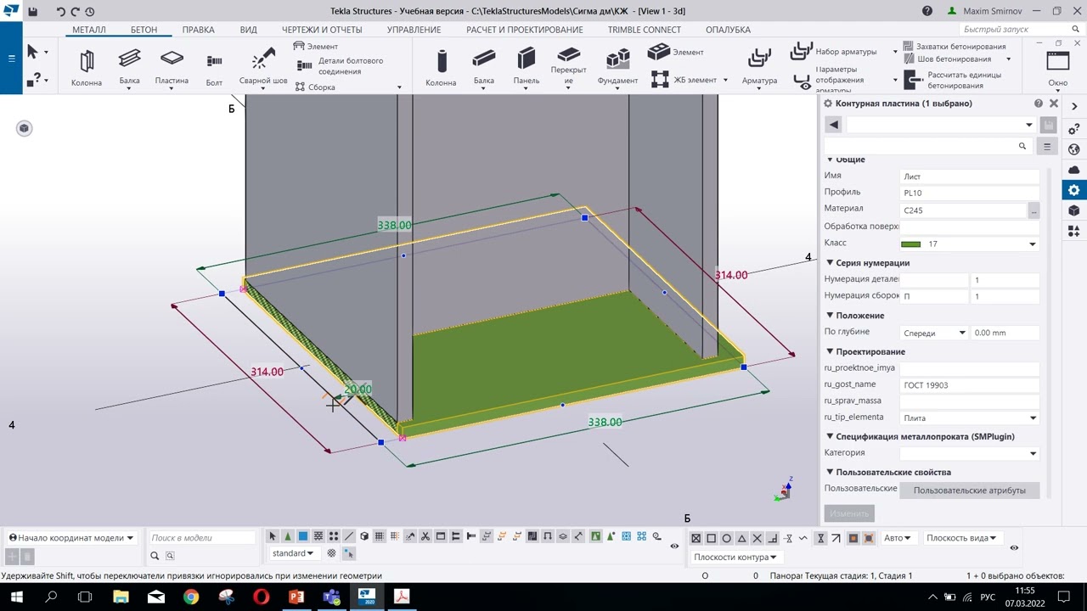
Task: Select the concrete Панель tool
Action: [527, 67]
